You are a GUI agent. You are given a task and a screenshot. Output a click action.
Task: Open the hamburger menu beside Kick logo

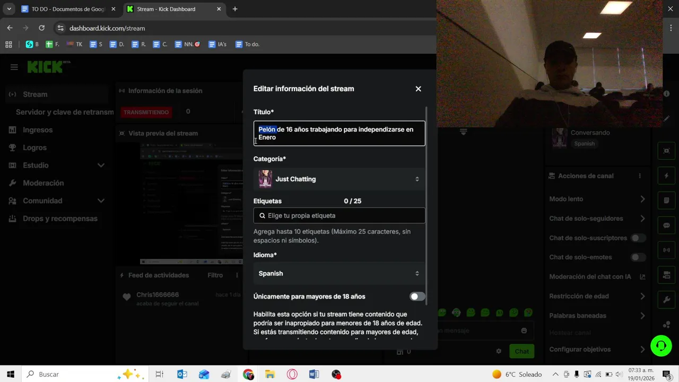click(14, 67)
